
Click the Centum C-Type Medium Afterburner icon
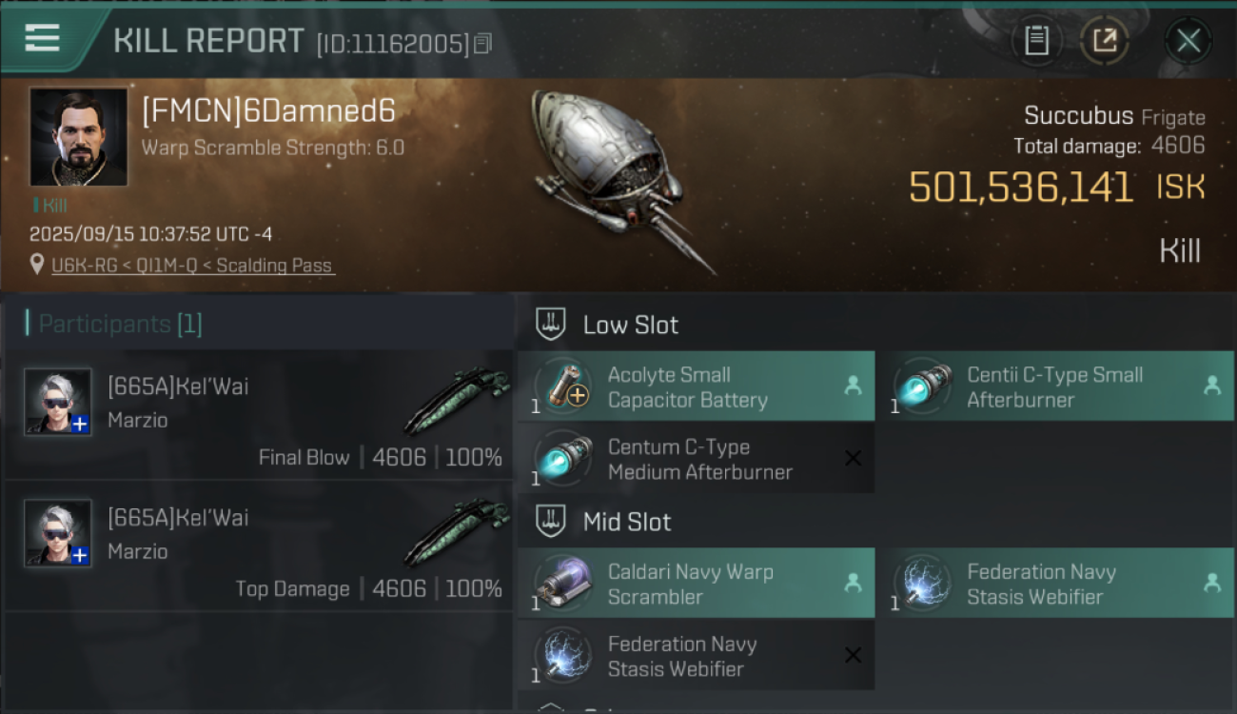click(563, 459)
